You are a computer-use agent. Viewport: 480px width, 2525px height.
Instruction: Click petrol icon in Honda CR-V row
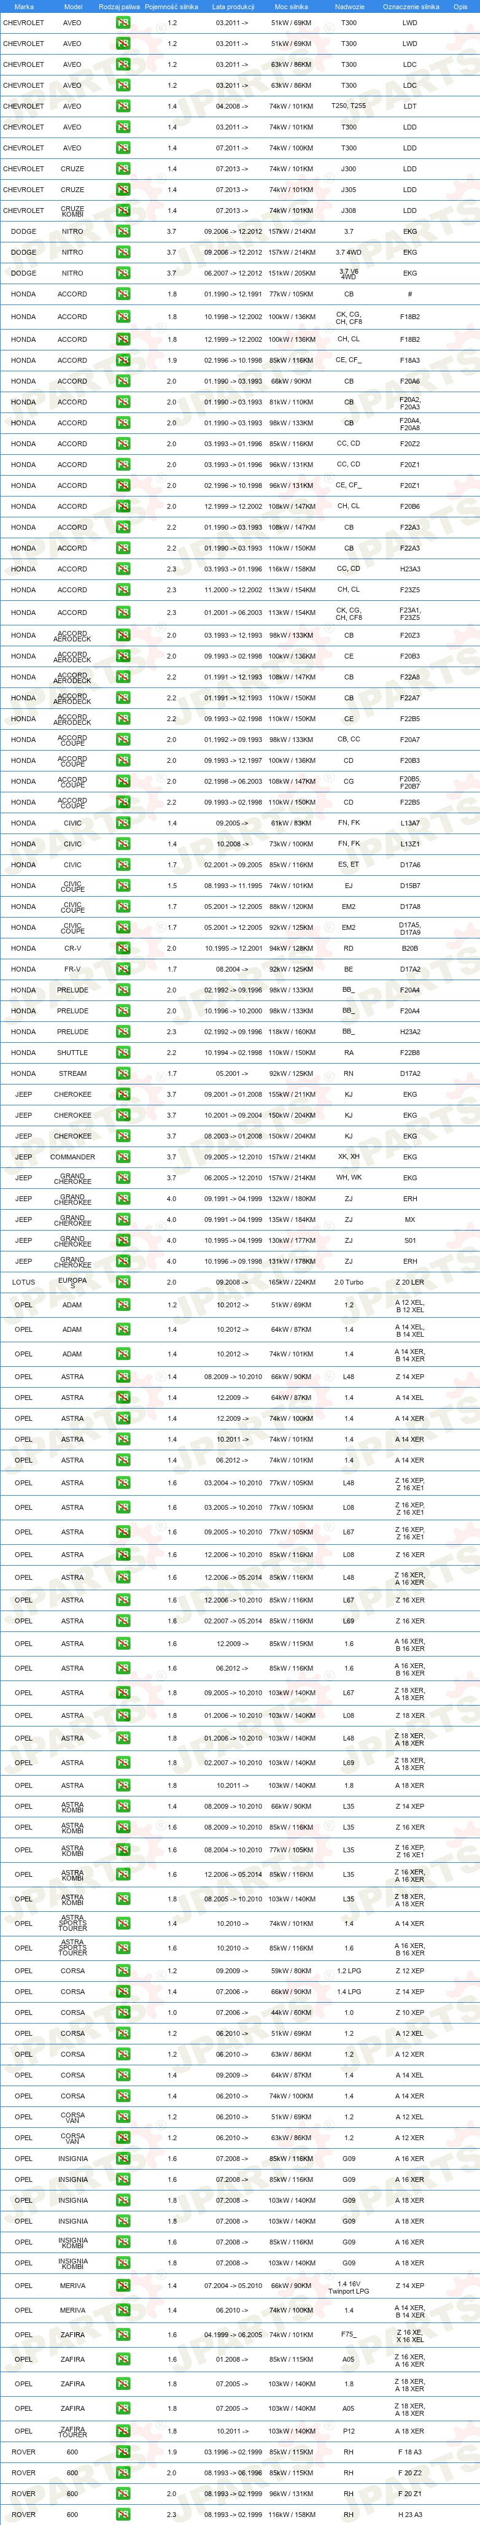pyautogui.click(x=122, y=949)
